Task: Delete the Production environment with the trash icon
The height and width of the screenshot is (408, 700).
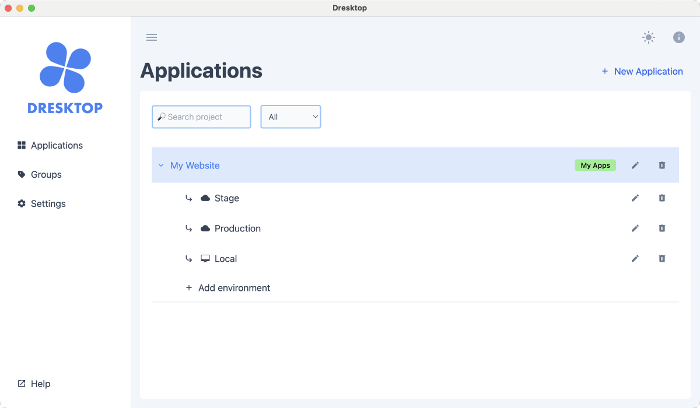Action: (x=662, y=228)
